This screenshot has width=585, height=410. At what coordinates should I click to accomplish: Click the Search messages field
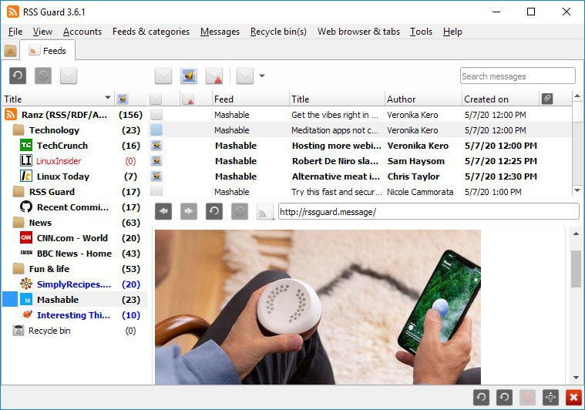[x=517, y=76]
